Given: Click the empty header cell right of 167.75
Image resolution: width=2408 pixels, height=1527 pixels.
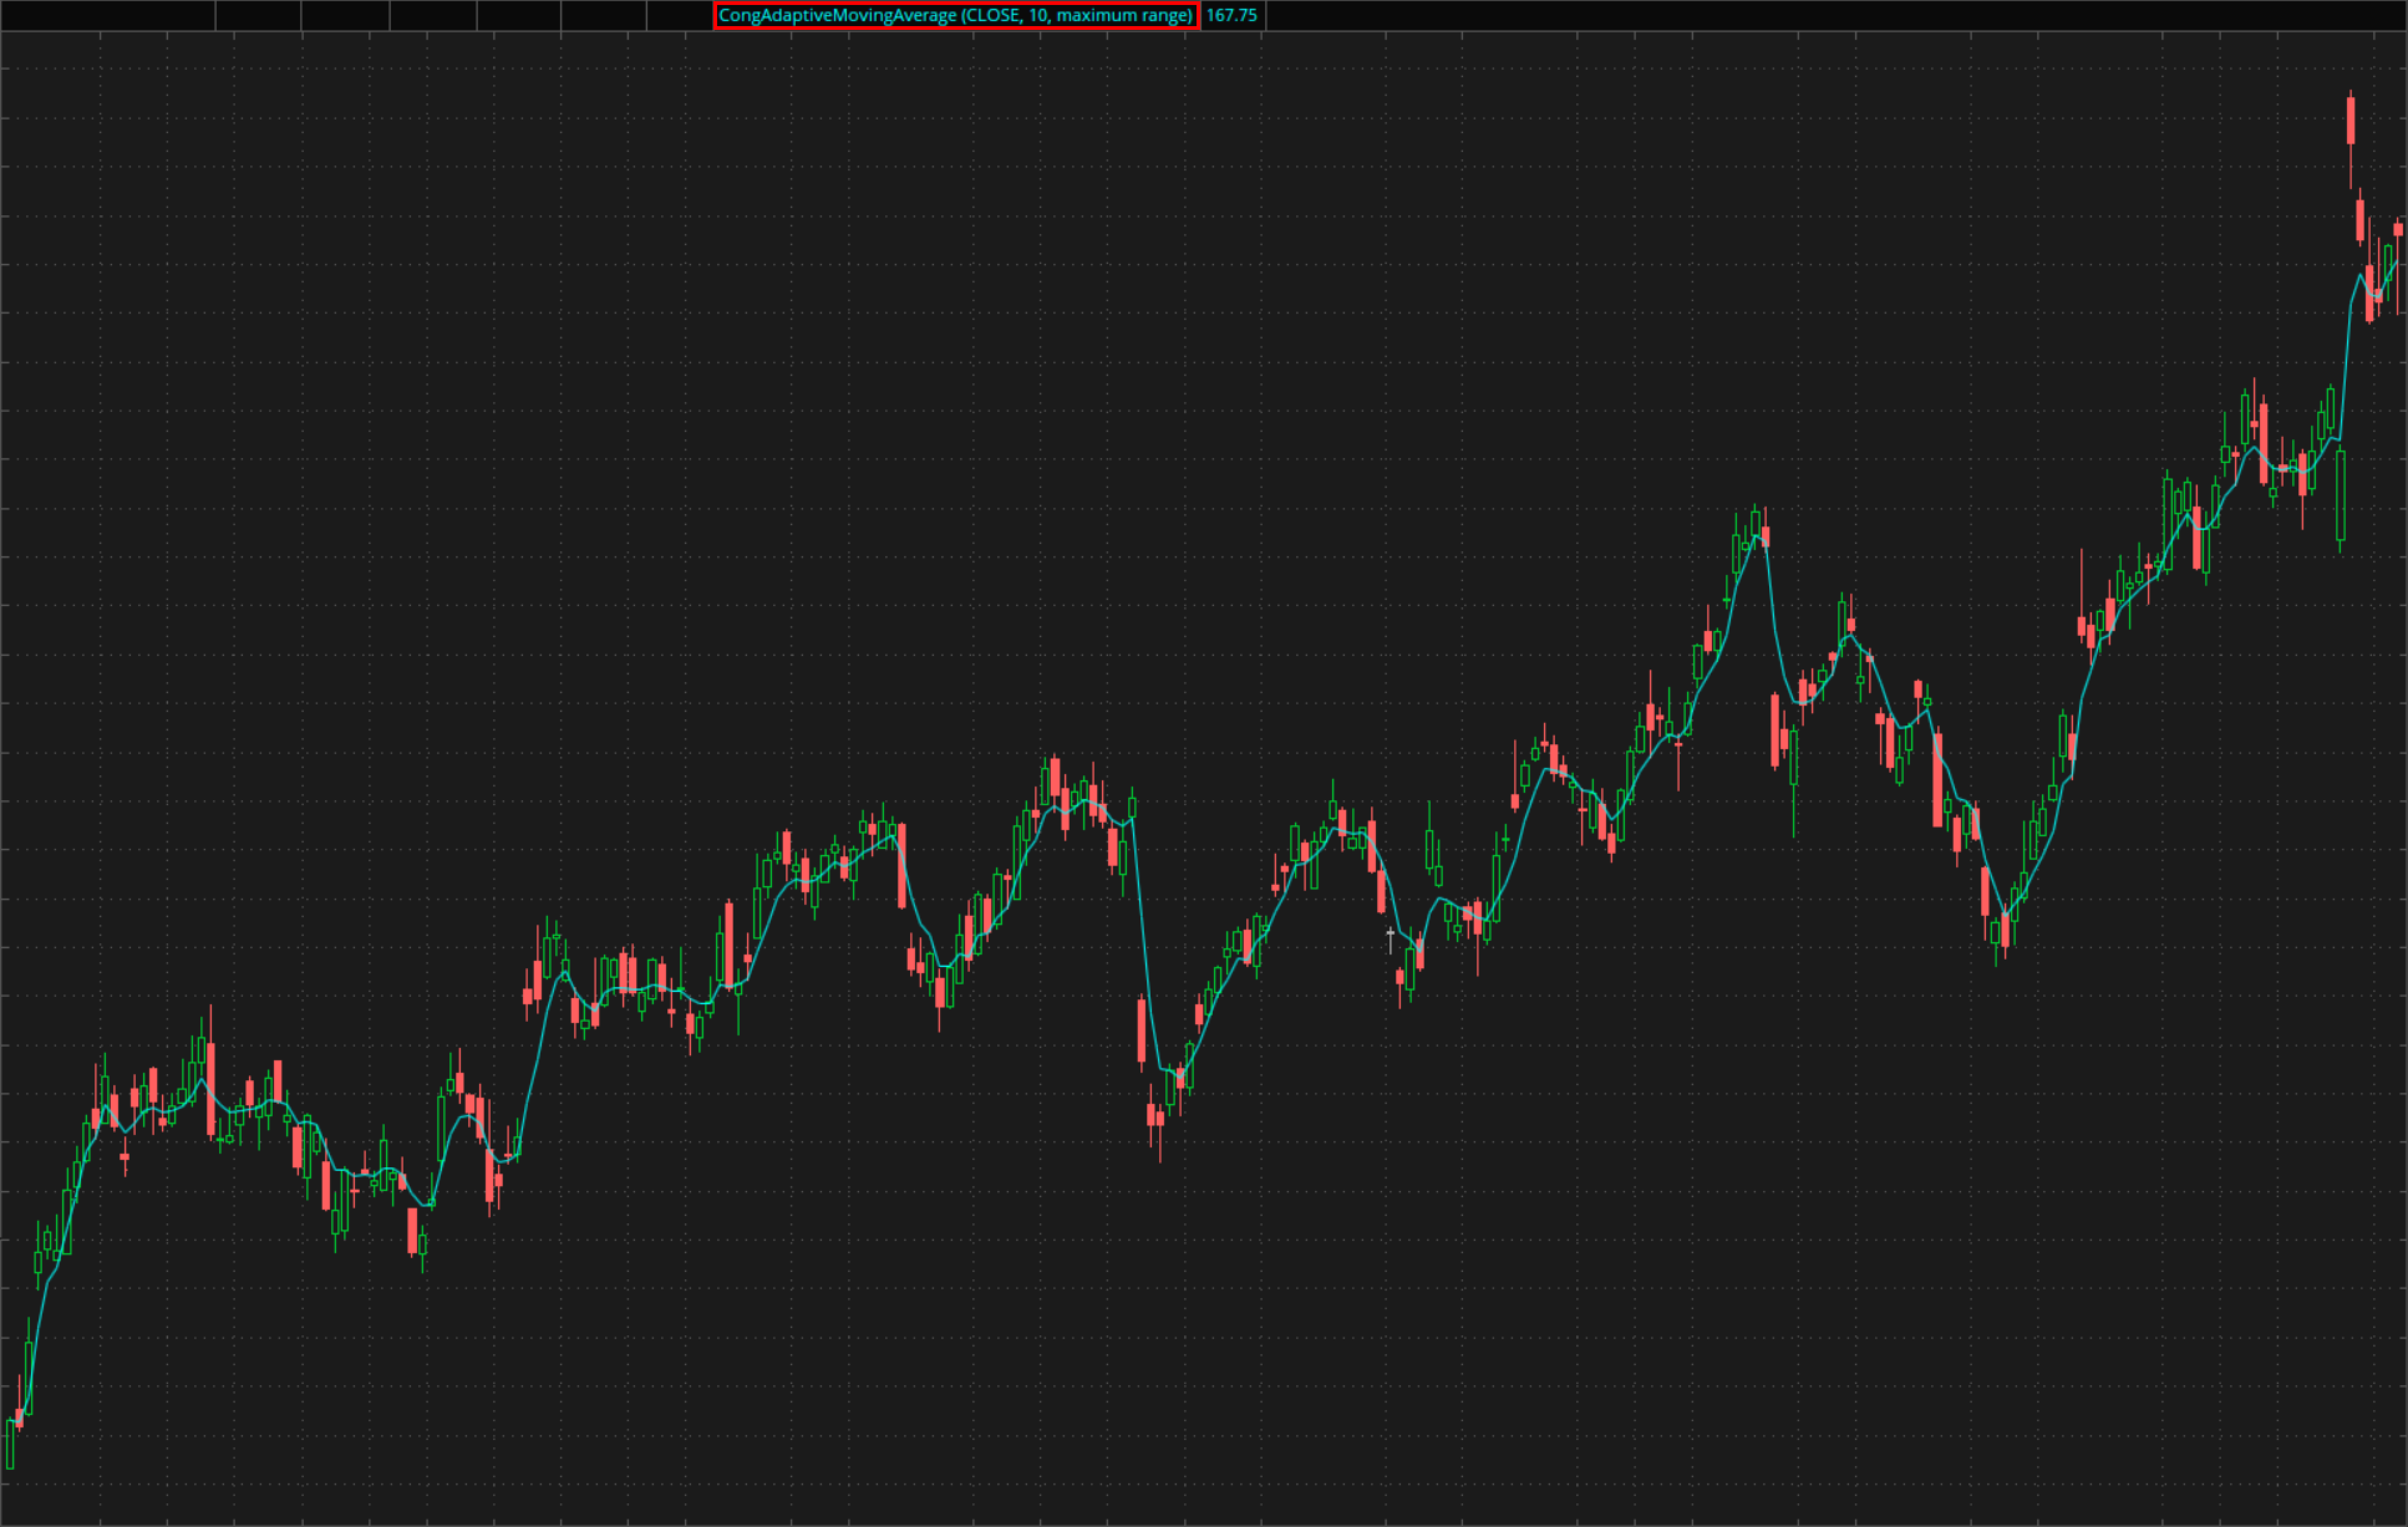Looking at the screenshot, I should pos(1835,15).
